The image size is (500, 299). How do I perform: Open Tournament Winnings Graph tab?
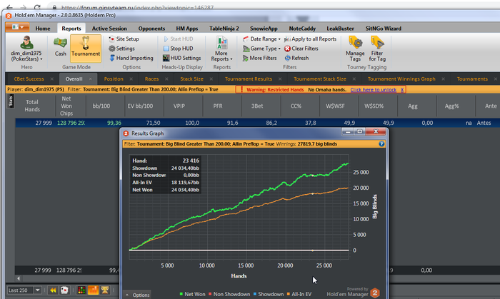point(401,79)
